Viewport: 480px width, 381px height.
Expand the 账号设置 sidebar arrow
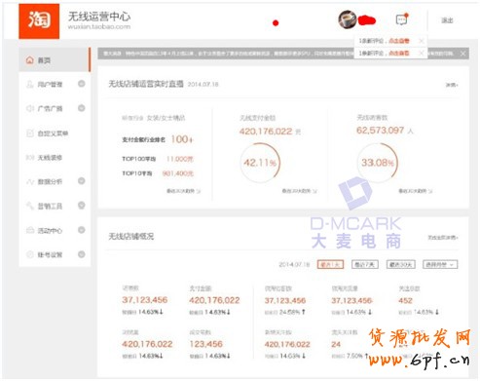pyautogui.click(x=82, y=254)
